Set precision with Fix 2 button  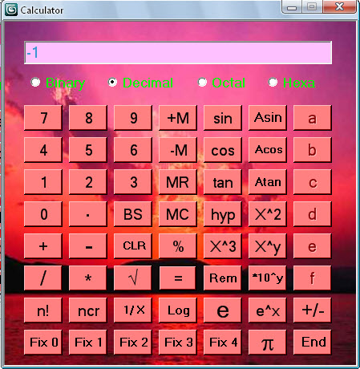click(x=133, y=343)
